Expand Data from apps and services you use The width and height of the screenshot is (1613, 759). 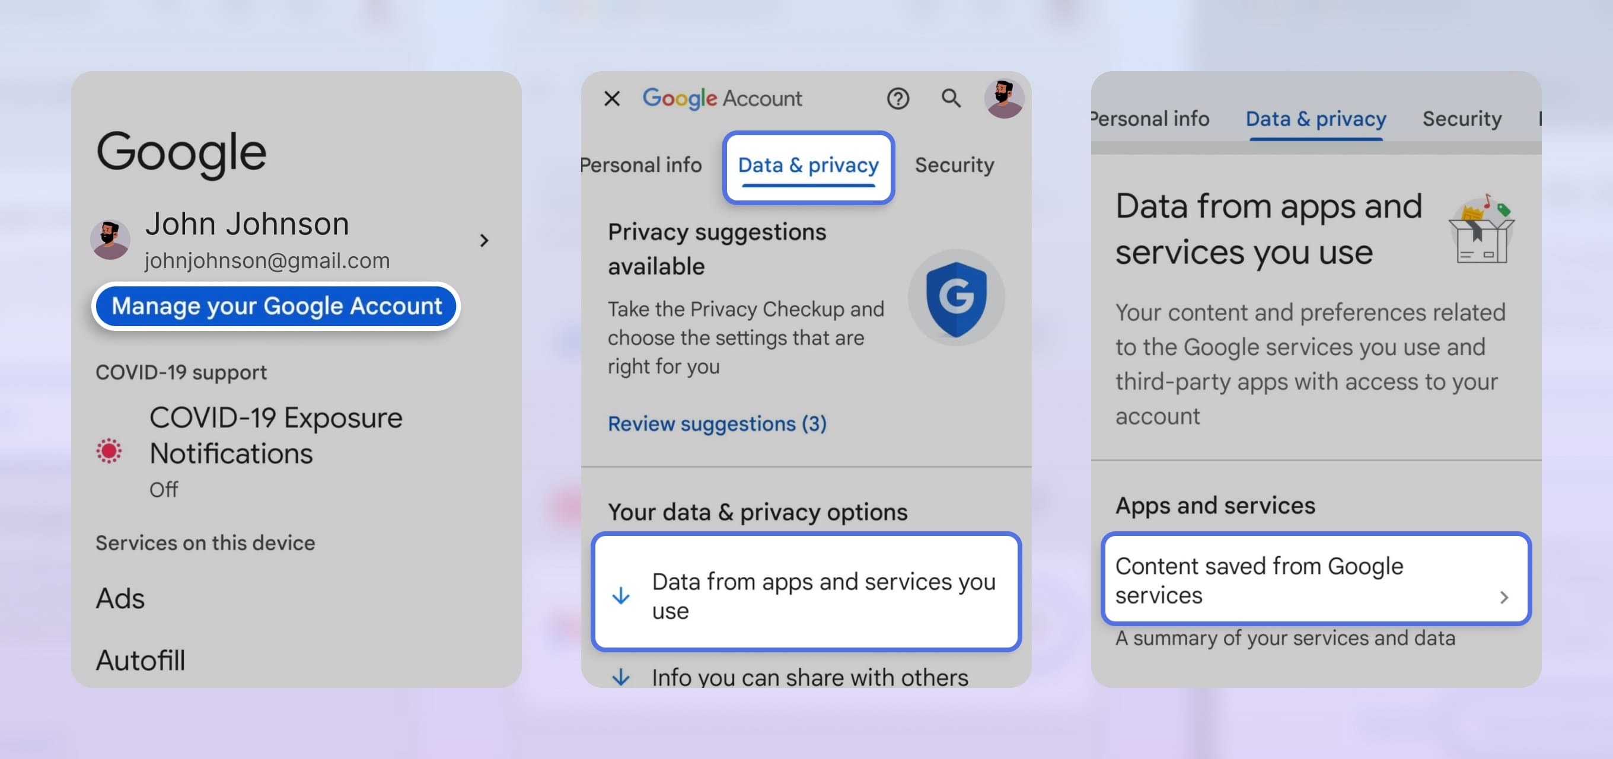(x=806, y=594)
